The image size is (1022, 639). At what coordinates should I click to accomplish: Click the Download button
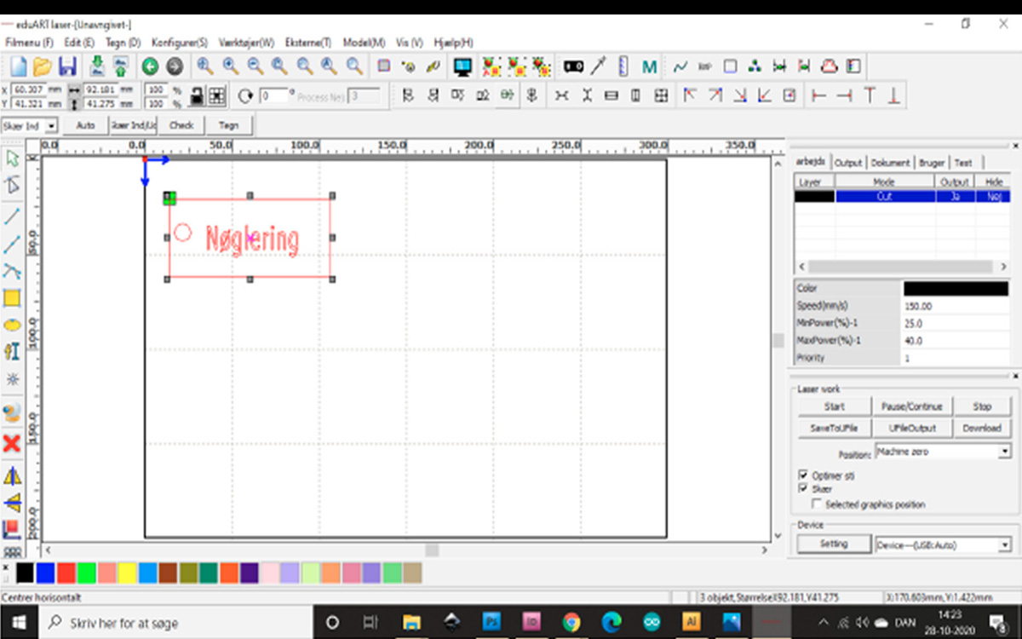[x=982, y=428]
